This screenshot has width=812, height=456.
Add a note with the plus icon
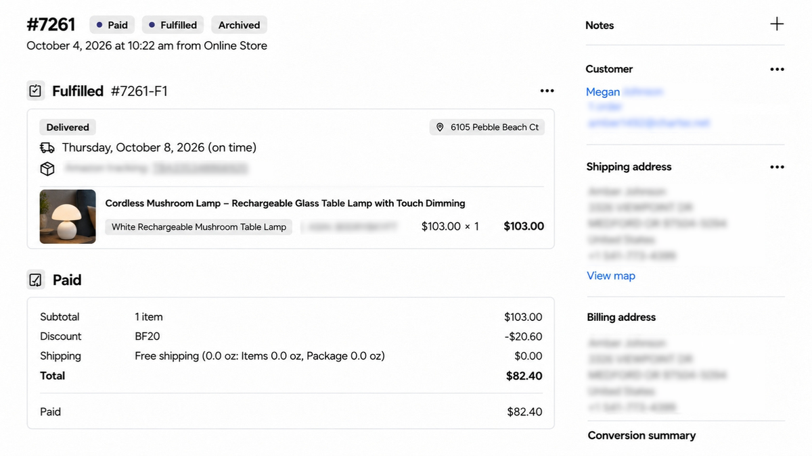coord(777,24)
